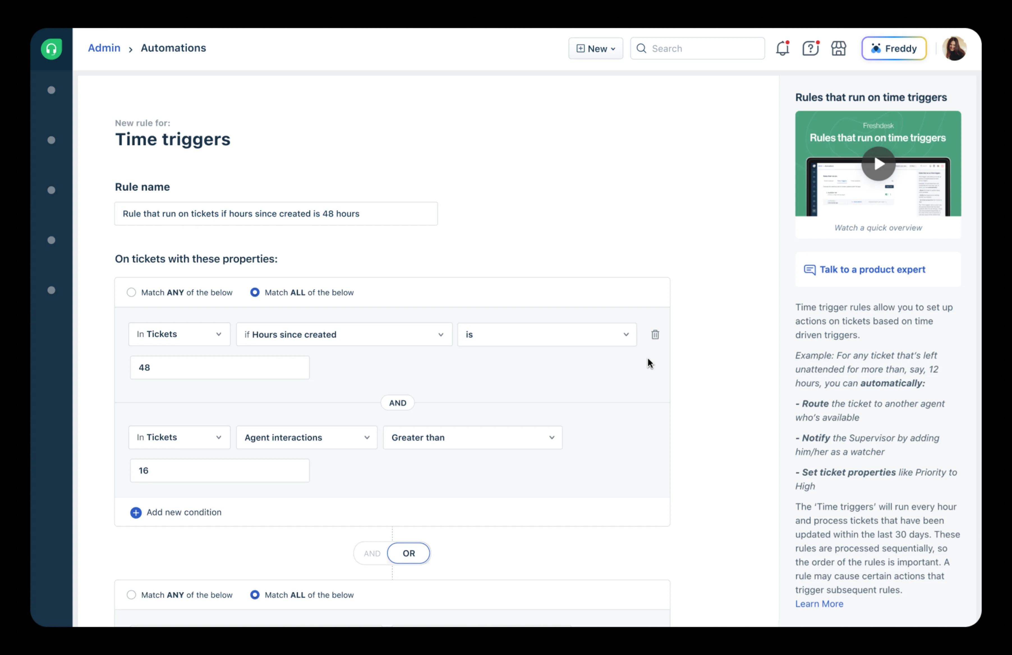Select the fifth sidebar dot item
The height and width of the screenshot is (655, 1012).
click(x=51, y=290)
